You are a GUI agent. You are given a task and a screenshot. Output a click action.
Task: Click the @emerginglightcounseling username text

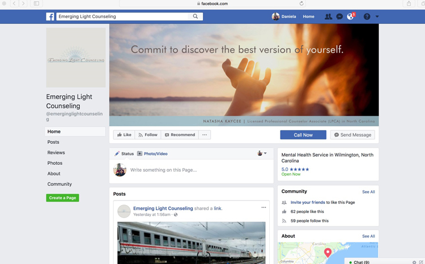(74, 116)
